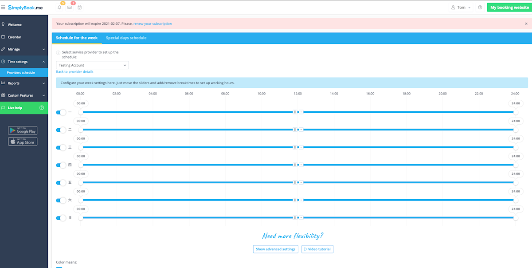Open the Google Play badge
This screenshot has width=532, height=268.
tap(23, 130)
